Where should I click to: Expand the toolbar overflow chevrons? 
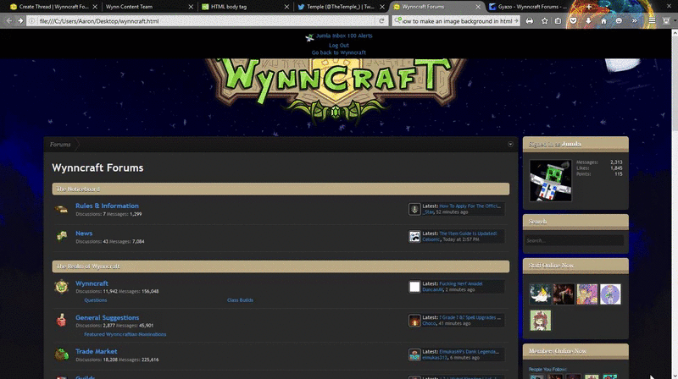[x=634, y=20]
